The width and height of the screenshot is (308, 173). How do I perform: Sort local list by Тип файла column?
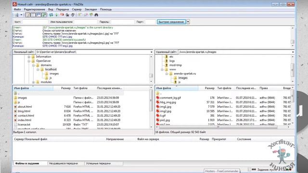[80, 88]
